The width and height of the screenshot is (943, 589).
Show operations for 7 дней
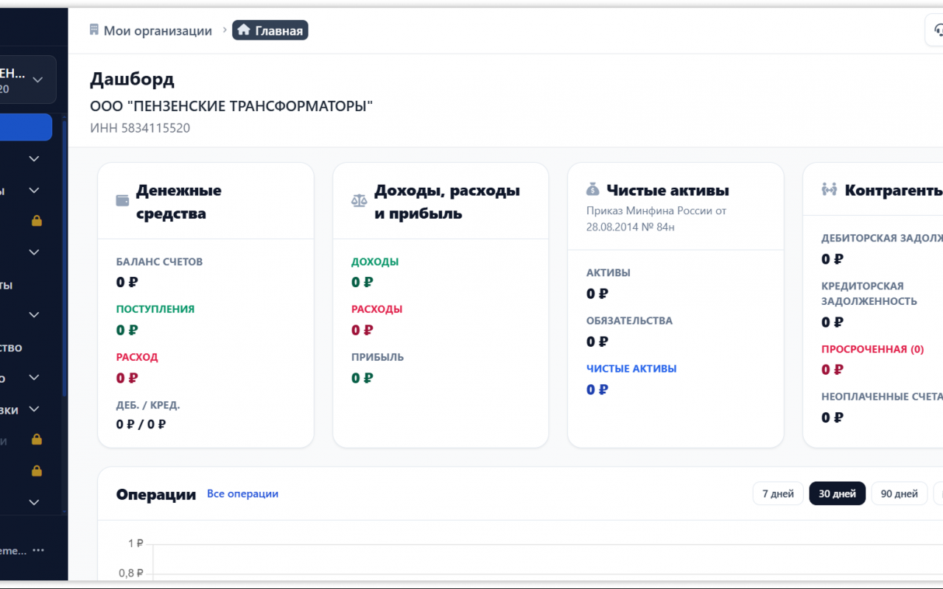[778, 493]
